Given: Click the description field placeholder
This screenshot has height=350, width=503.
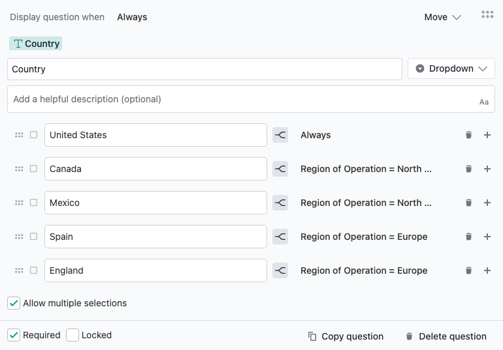Looking at the screenshot, I should 87,99.
